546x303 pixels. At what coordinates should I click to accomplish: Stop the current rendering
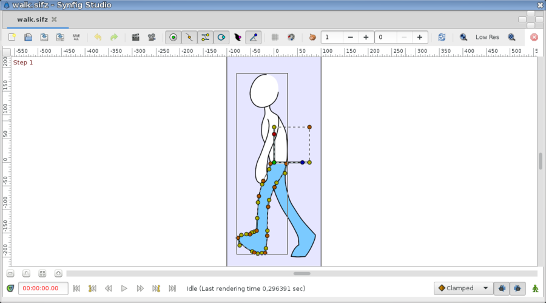point(534,37)
